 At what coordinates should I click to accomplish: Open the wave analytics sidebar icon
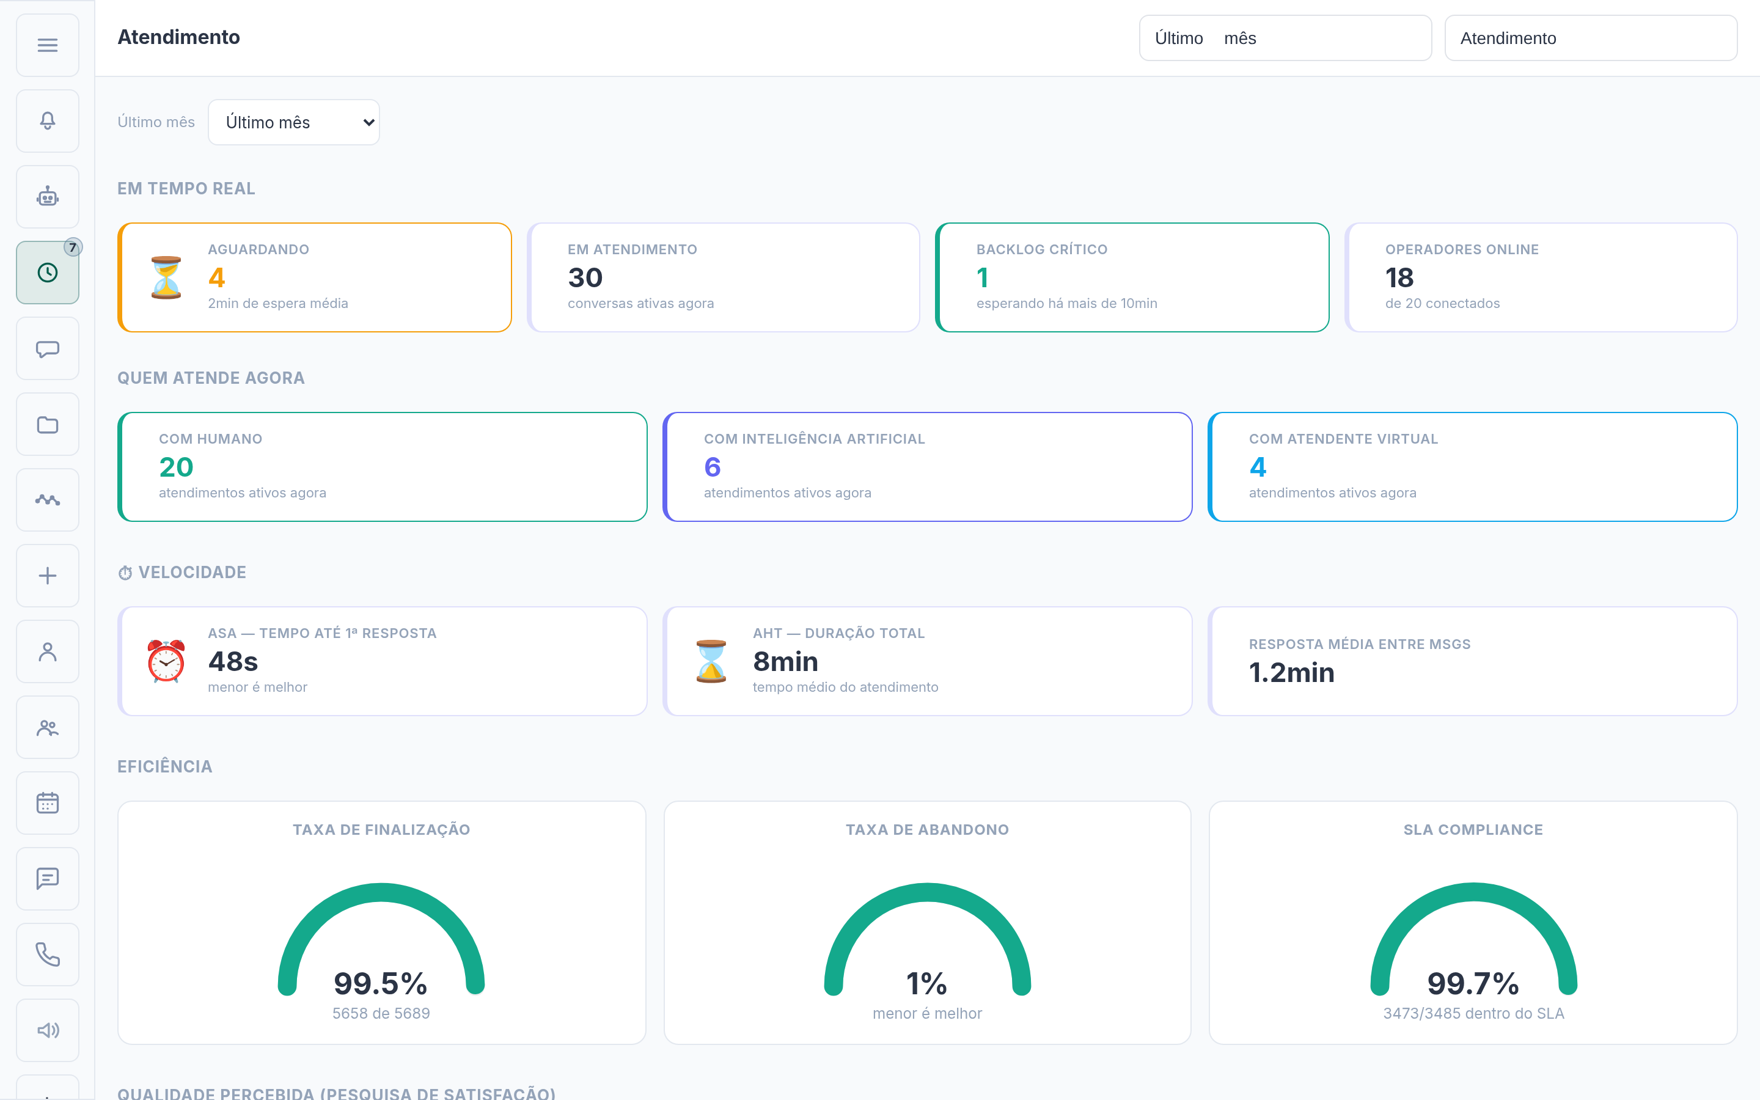(47, 500)
